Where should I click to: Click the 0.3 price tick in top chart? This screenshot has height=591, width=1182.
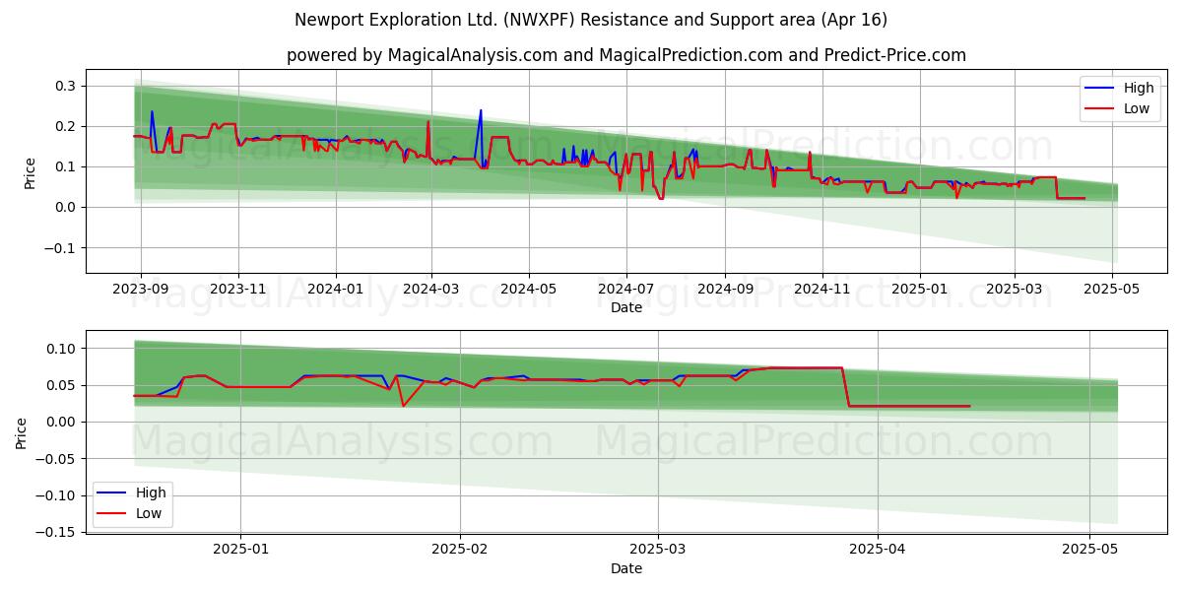point(67,86)
